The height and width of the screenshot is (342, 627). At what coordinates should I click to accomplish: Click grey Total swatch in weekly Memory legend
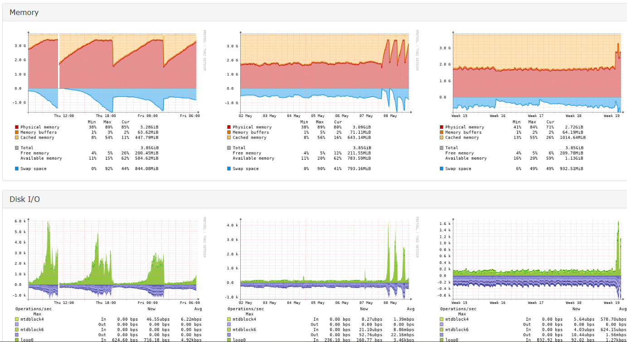click(x=229, y=148)
